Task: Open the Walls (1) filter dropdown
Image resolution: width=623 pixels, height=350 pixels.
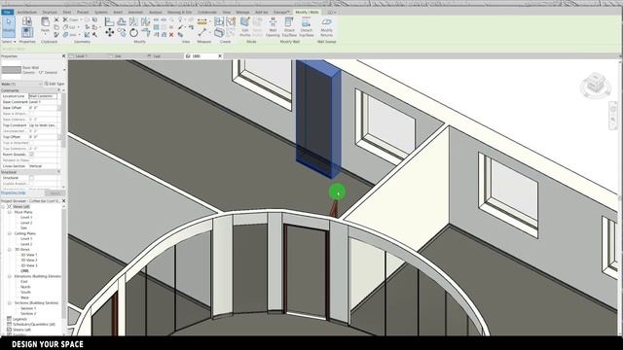Action: [x=21, y=84]
